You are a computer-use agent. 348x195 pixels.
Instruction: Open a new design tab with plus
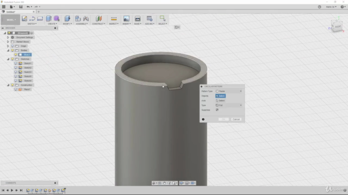click(x=39, y=11)
